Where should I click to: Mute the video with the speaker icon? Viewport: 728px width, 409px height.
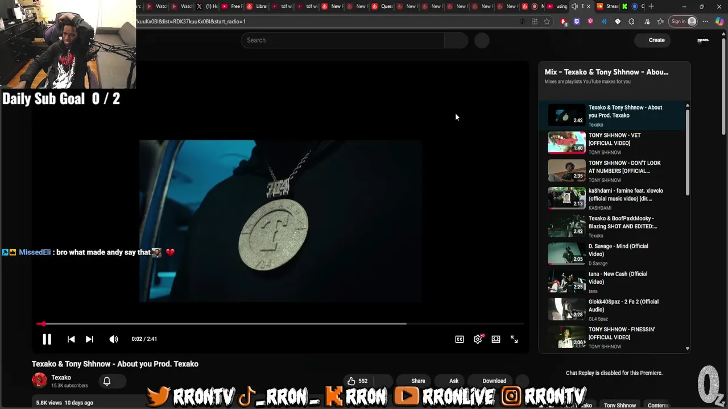point(114,339)
